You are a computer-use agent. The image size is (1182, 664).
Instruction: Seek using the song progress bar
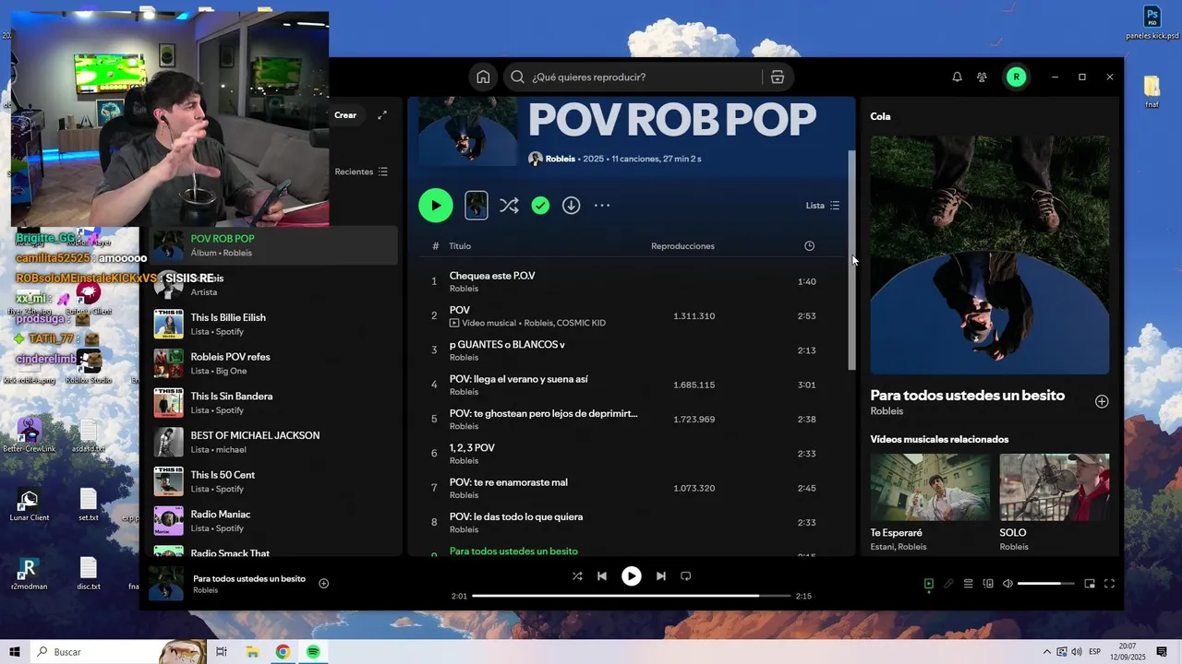632,596
